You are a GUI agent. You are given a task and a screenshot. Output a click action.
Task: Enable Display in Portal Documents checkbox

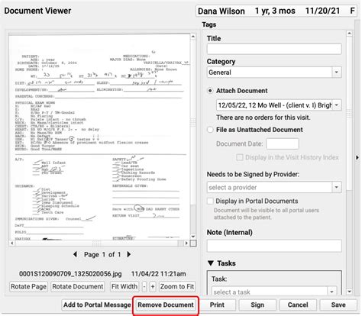click(x=210, y=201)
